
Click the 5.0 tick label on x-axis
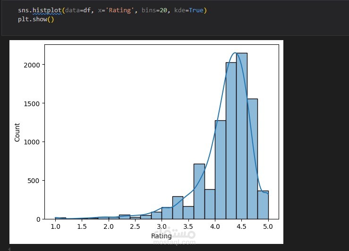pyautogui.click(x=268, y=226)
